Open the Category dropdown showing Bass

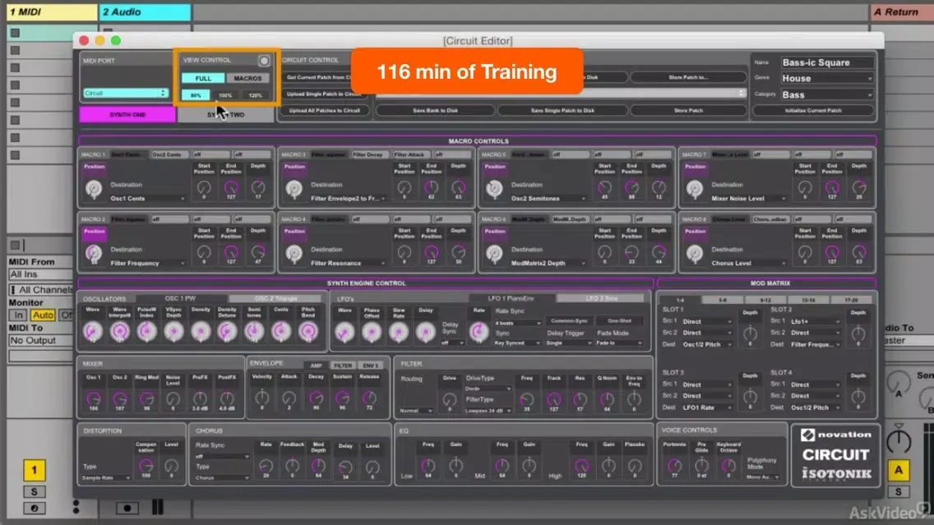(x=827, y=94)
